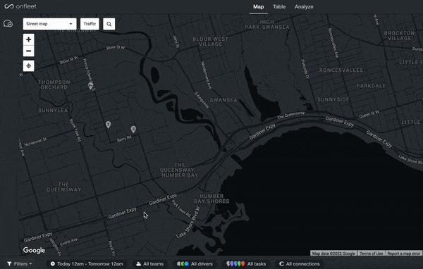
Task: Select map pin number 2
Action: (x=108, y=125)
